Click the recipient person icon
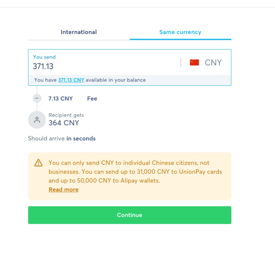This screenshot has height=275, width=275. coord(37,120)
